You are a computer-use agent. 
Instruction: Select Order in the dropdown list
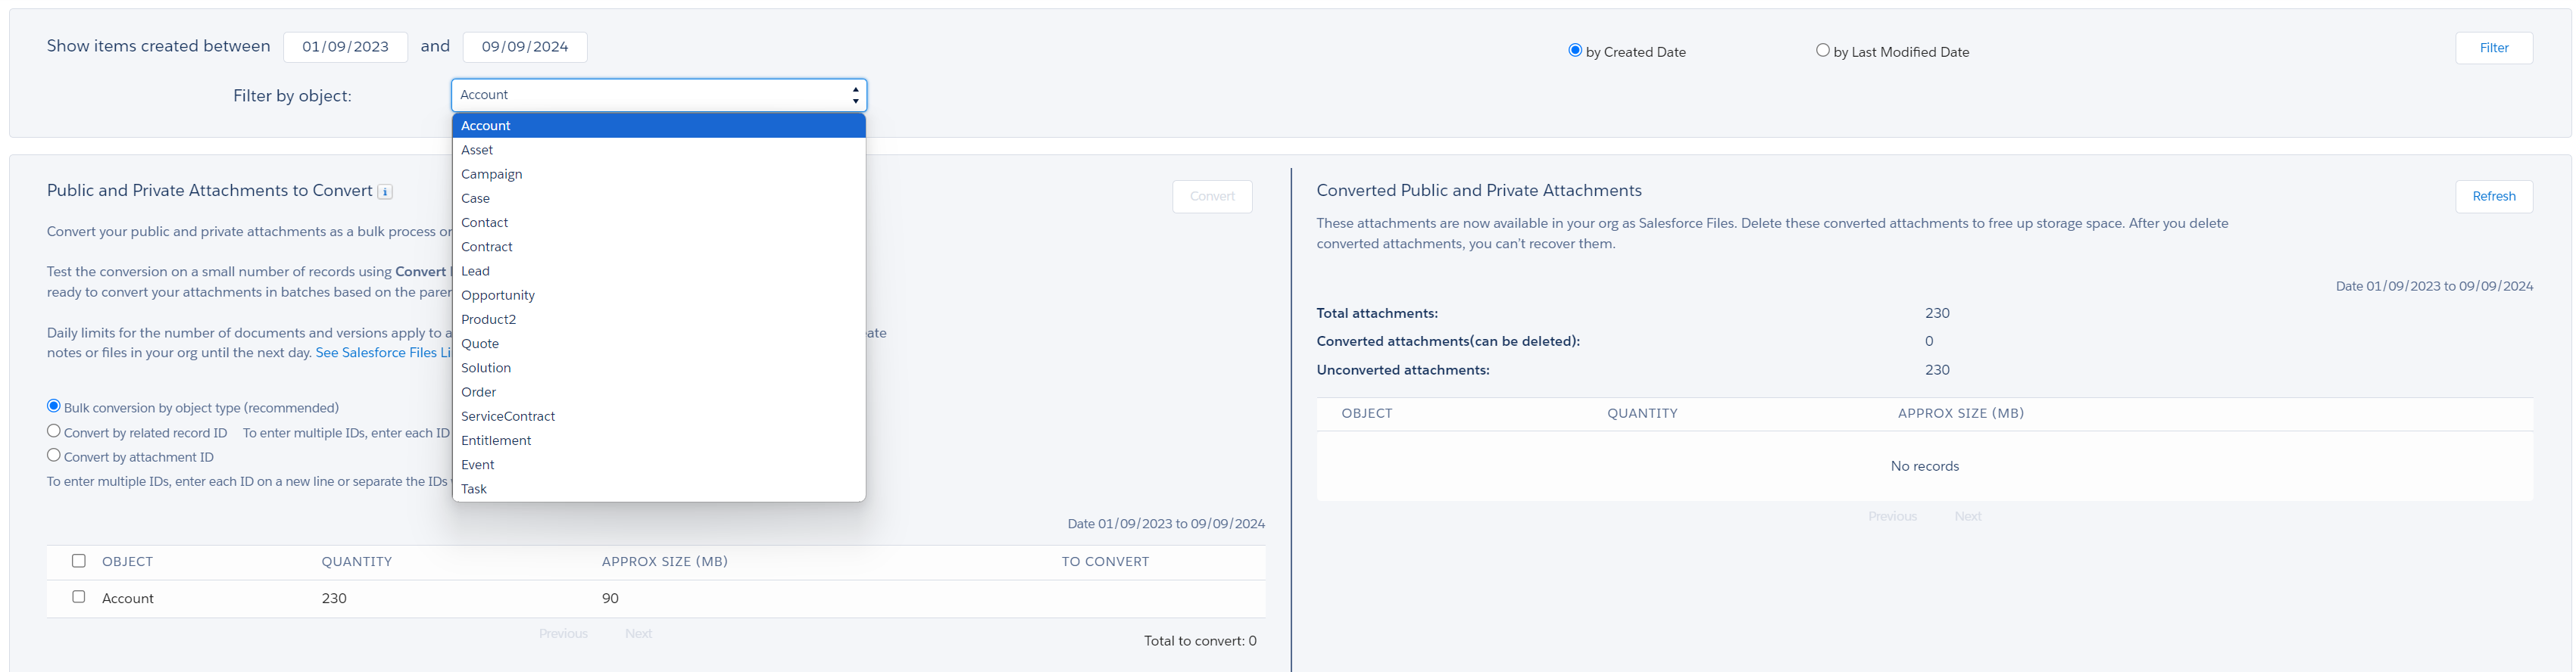[x=659, y=391]
